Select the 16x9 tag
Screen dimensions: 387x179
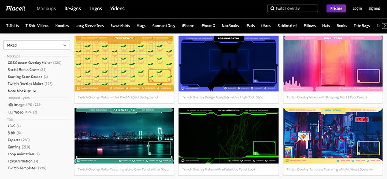(14, 126)
